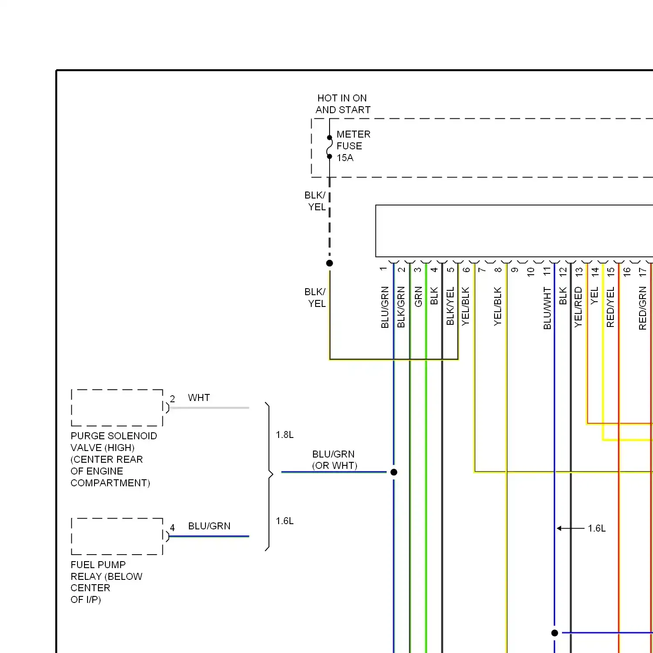Click the meter fuse symbol
This screenshot has width=653, height=653.
click(330, 147)
